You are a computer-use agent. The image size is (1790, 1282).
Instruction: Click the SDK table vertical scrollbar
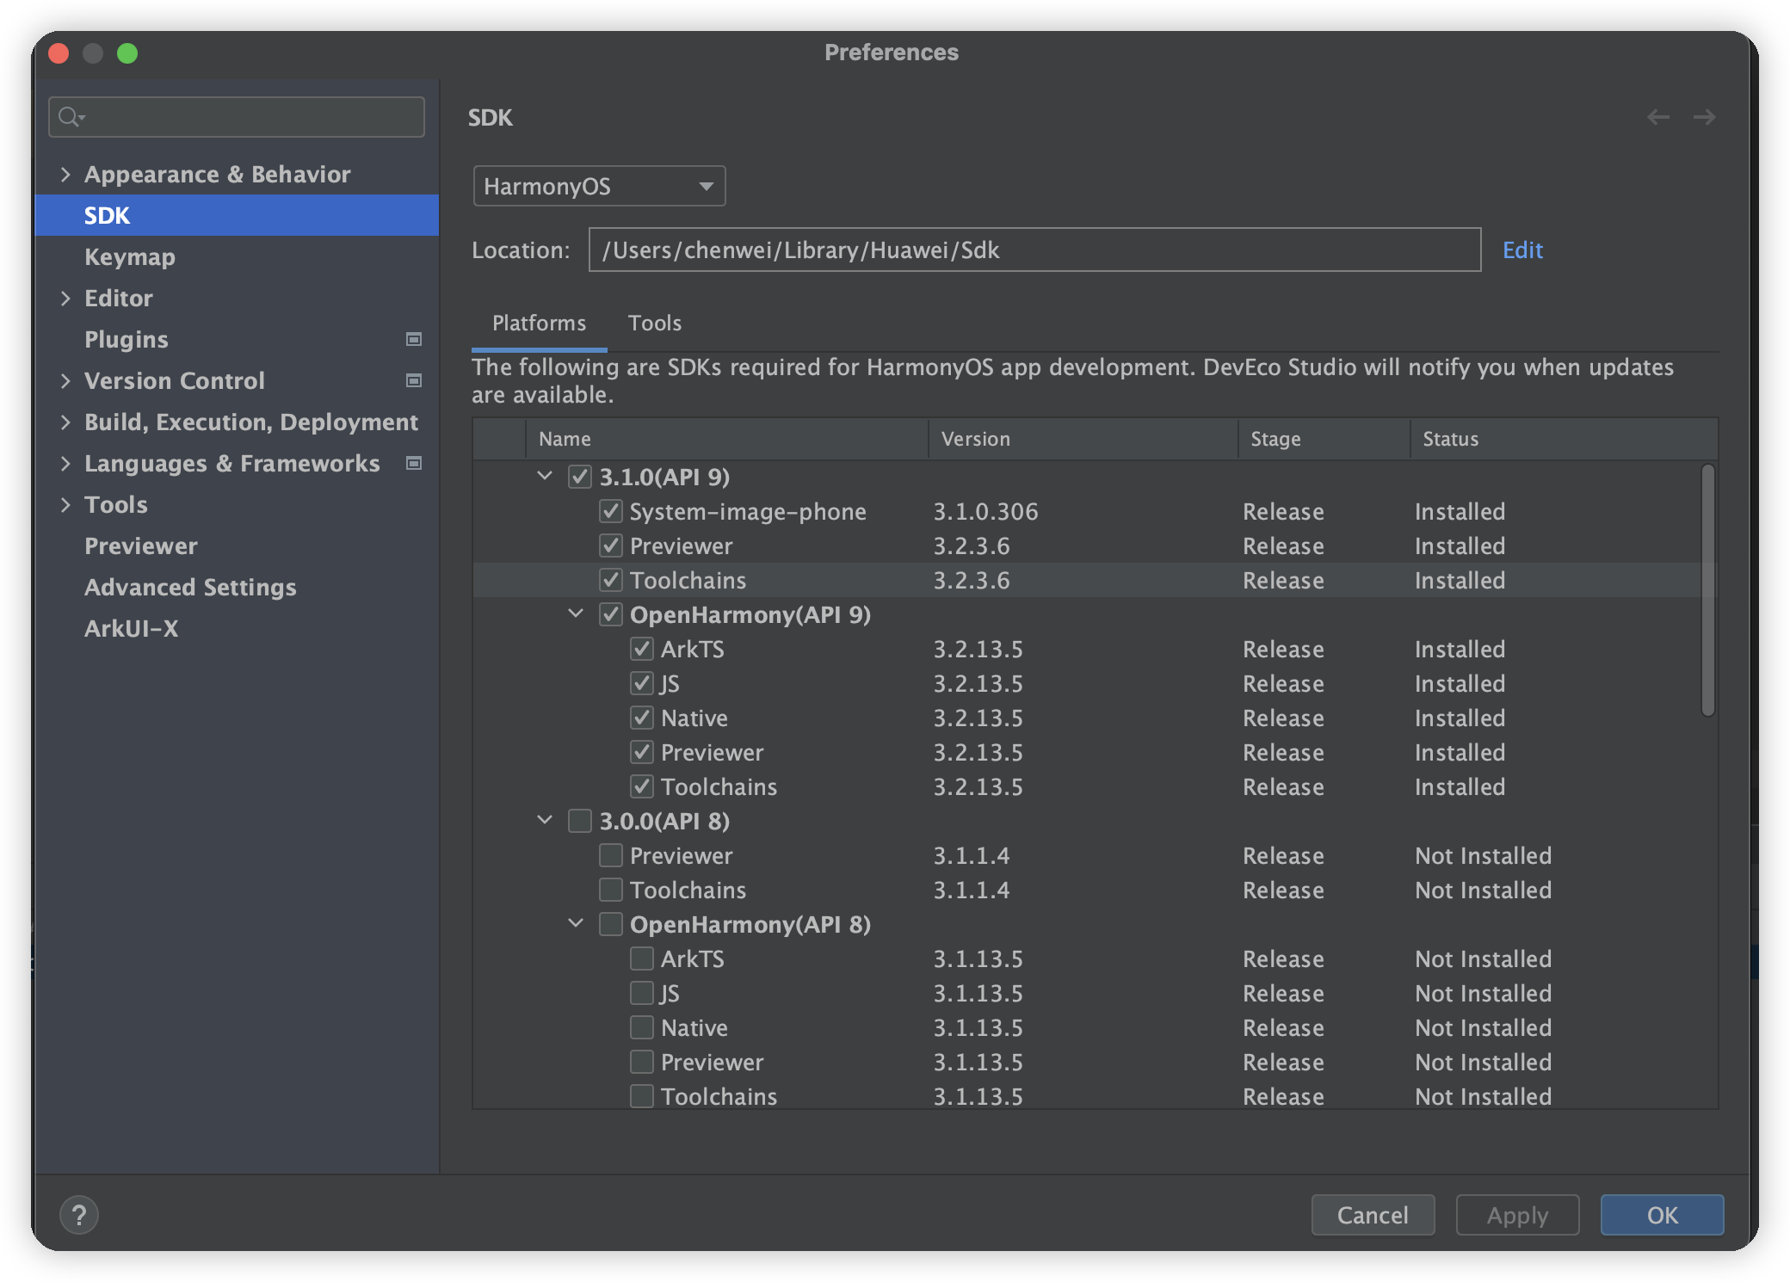[1708, 590]
